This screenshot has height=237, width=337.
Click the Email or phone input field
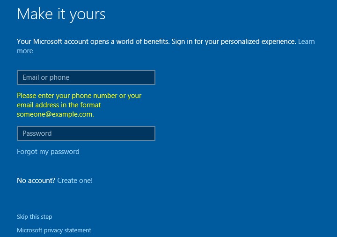click(86, 77)
